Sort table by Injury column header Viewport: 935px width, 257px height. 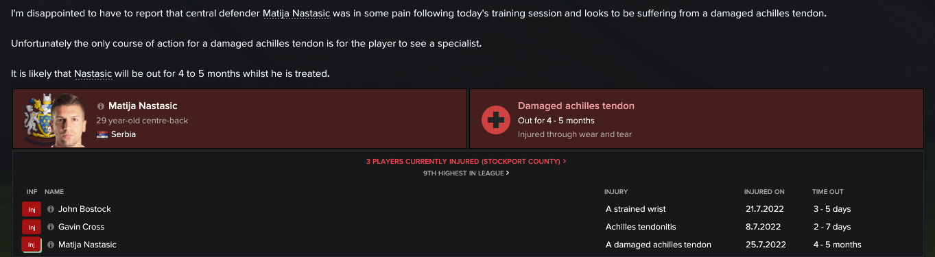[x=616, y=192]
